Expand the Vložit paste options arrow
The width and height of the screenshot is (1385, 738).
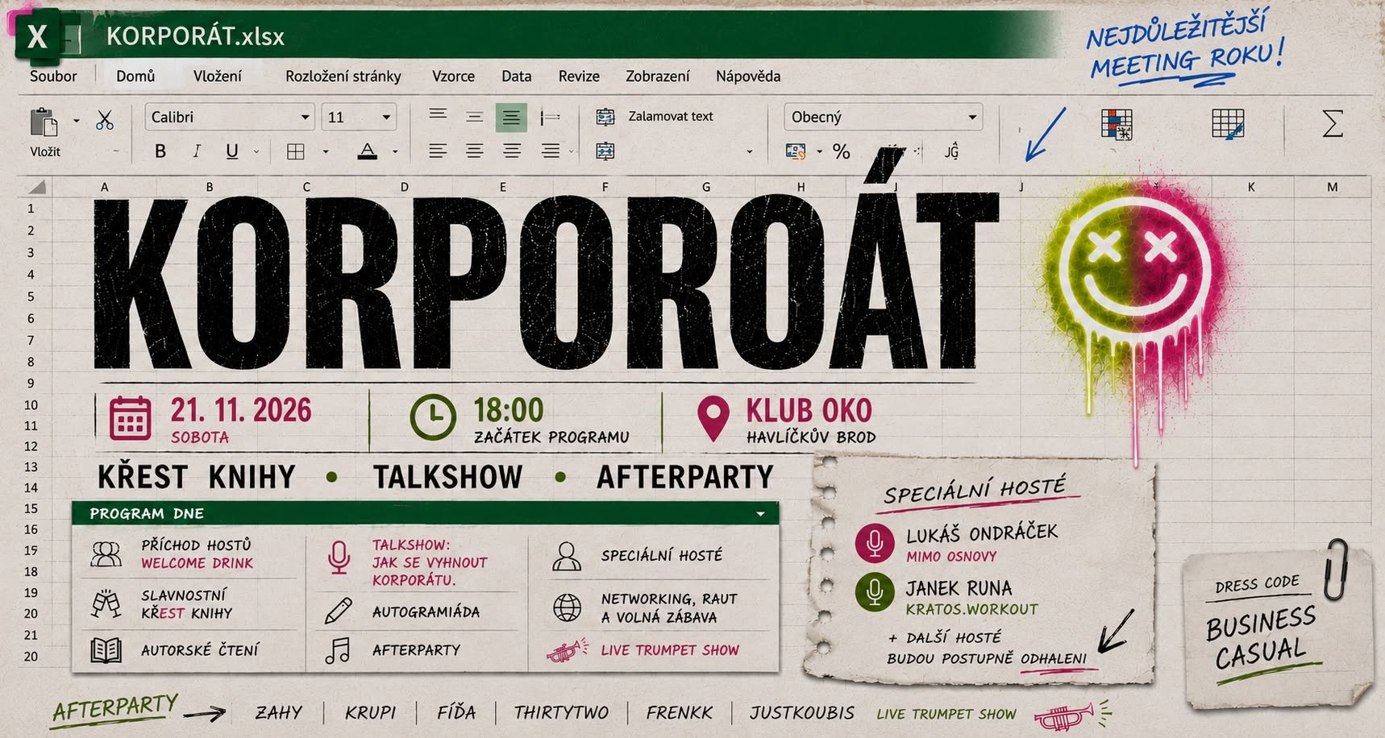coord(77,121)
